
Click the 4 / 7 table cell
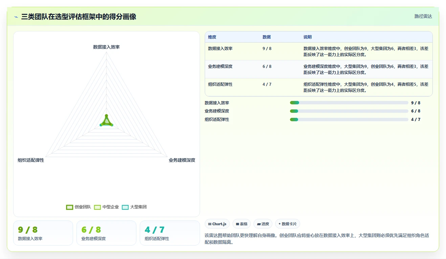click(267, 84)
